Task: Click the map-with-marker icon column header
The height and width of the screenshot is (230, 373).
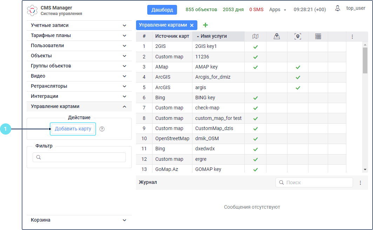Action: (x=277, y=36)
